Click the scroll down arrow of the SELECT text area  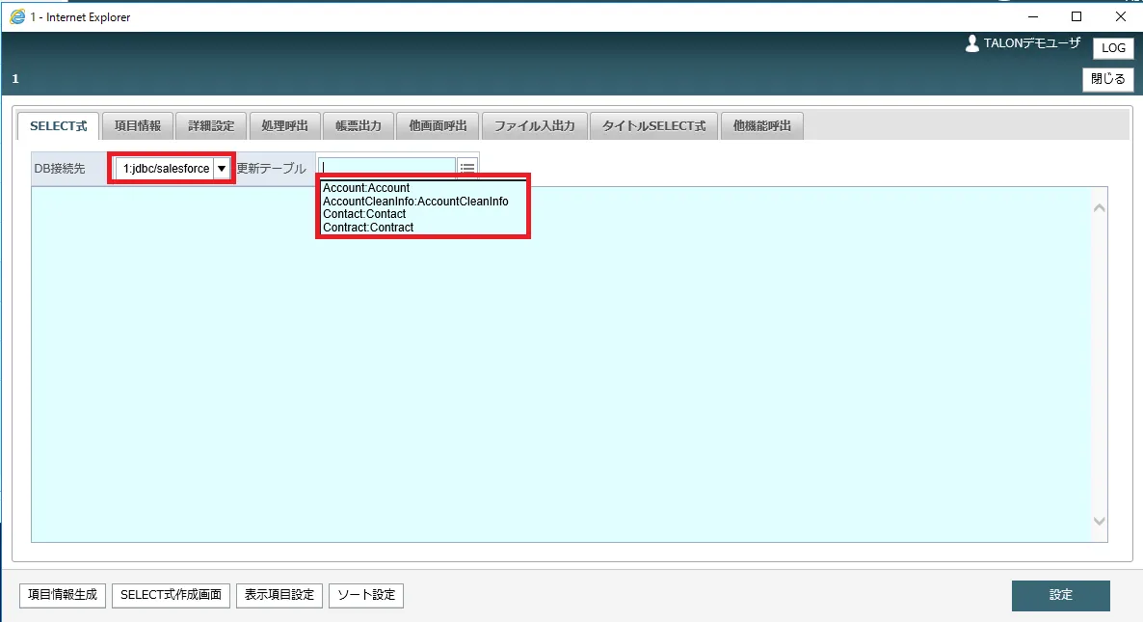[x=1100, y=521]
